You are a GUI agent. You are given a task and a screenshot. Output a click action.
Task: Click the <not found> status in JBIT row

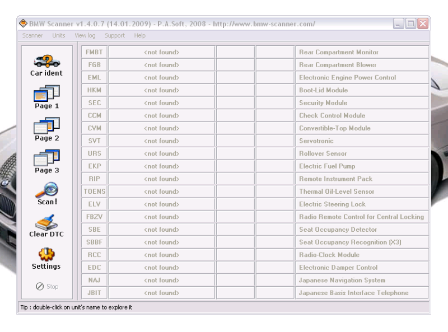pos(162,293)
